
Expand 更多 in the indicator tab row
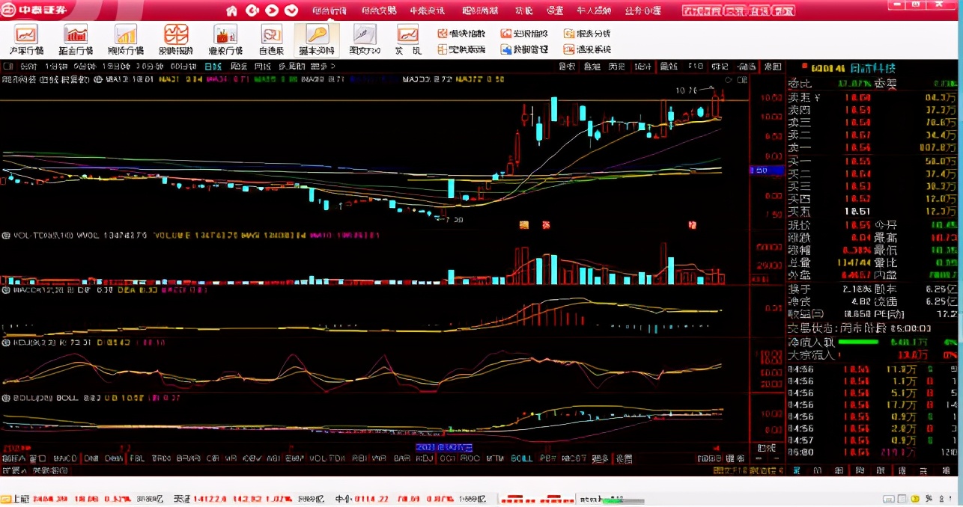click(600, 458)
